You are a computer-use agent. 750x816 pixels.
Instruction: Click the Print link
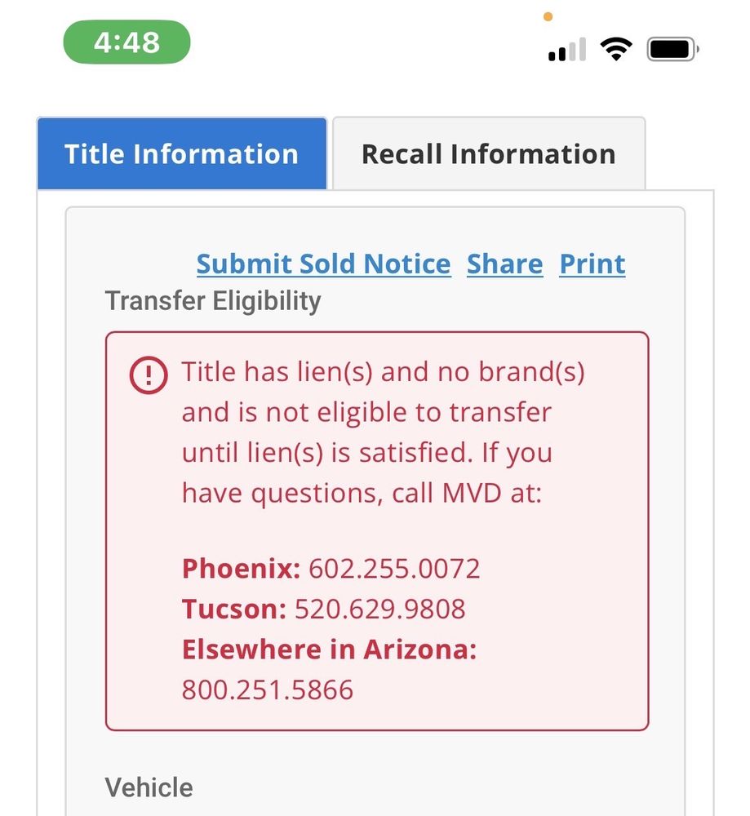coord(592,264)
